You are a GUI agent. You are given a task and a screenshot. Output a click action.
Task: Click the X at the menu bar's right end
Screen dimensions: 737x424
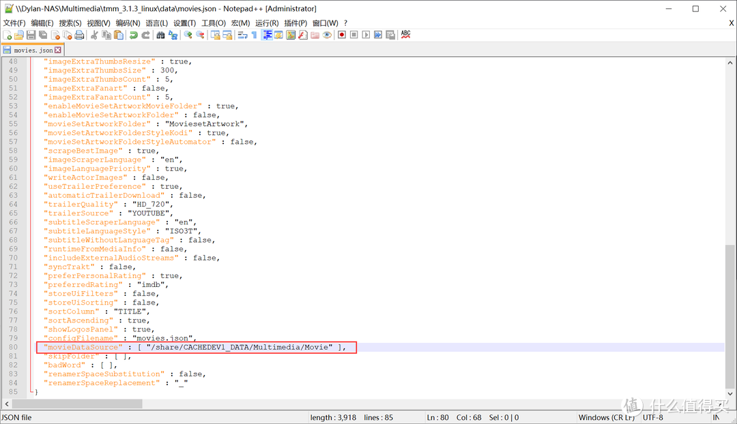[x=732, y=23]
